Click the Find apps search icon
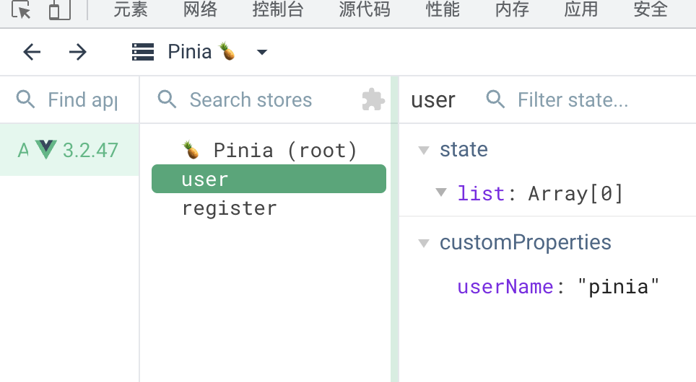 click(x=25, y=99)
